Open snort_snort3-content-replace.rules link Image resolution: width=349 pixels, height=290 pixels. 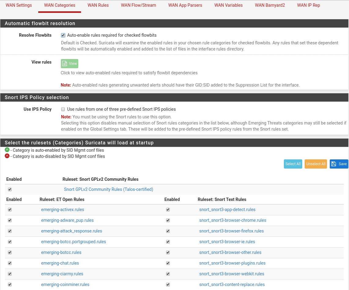click(232, 284)
